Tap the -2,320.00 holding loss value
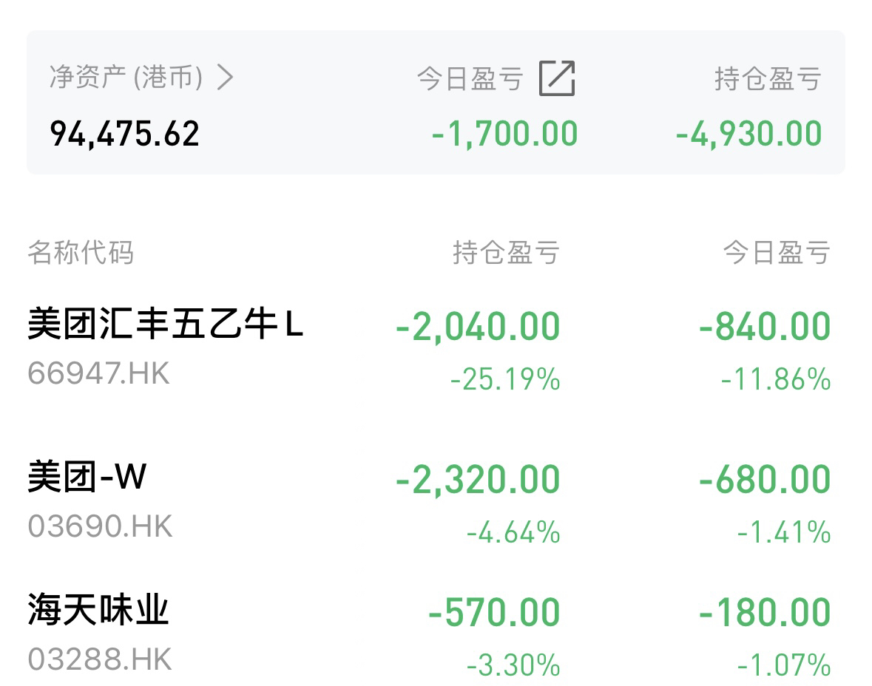The height and width of the screenshot is (686, 872). (x=478, y=480)
